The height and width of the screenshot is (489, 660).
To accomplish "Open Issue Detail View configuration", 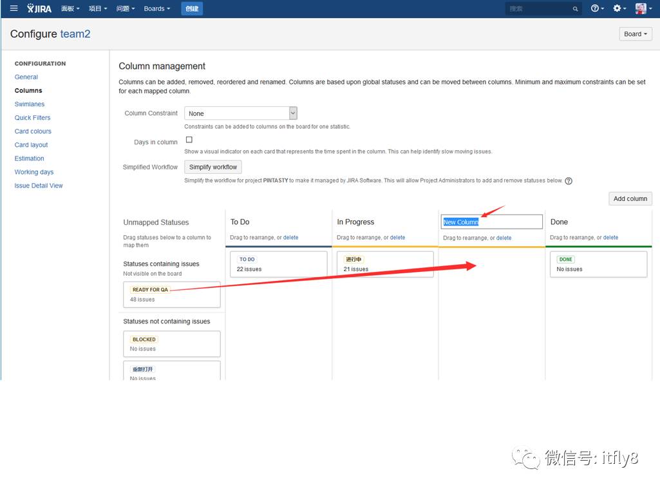I will tap(38, 186).
